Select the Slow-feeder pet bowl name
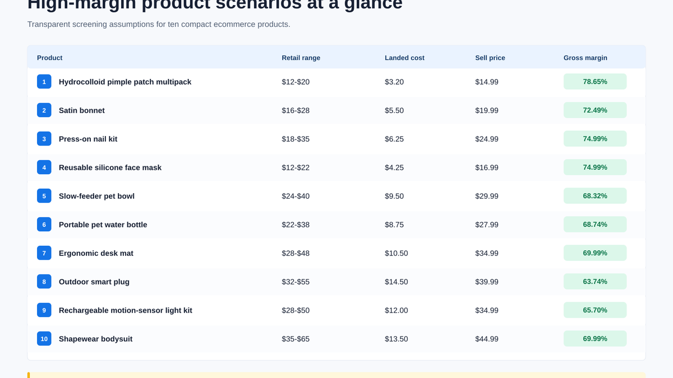 pos(96,196)
